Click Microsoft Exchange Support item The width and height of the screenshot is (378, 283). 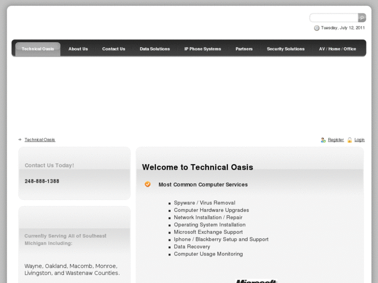(208, 232)
